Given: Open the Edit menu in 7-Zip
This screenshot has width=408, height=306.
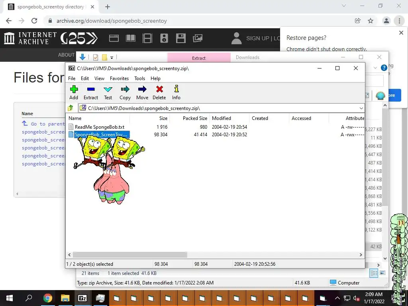Looking at the screenshot, I should [x=85, y=78].
